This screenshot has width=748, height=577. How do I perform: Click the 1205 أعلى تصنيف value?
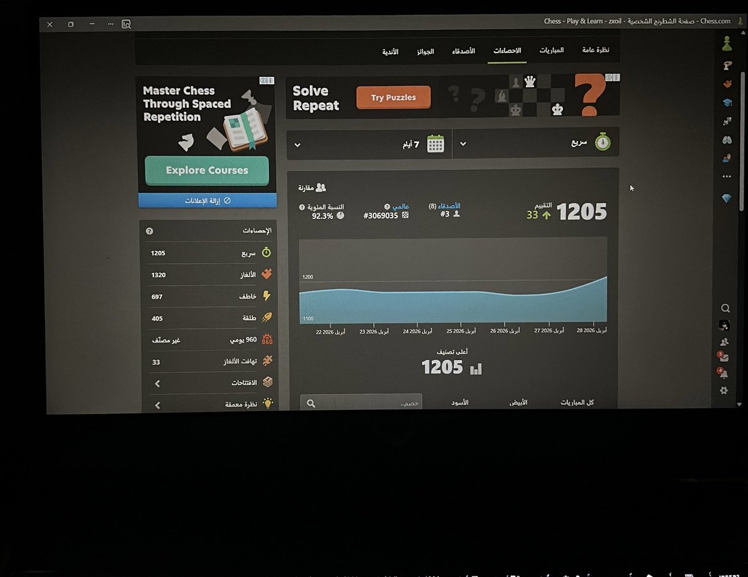tap(442, 367)
